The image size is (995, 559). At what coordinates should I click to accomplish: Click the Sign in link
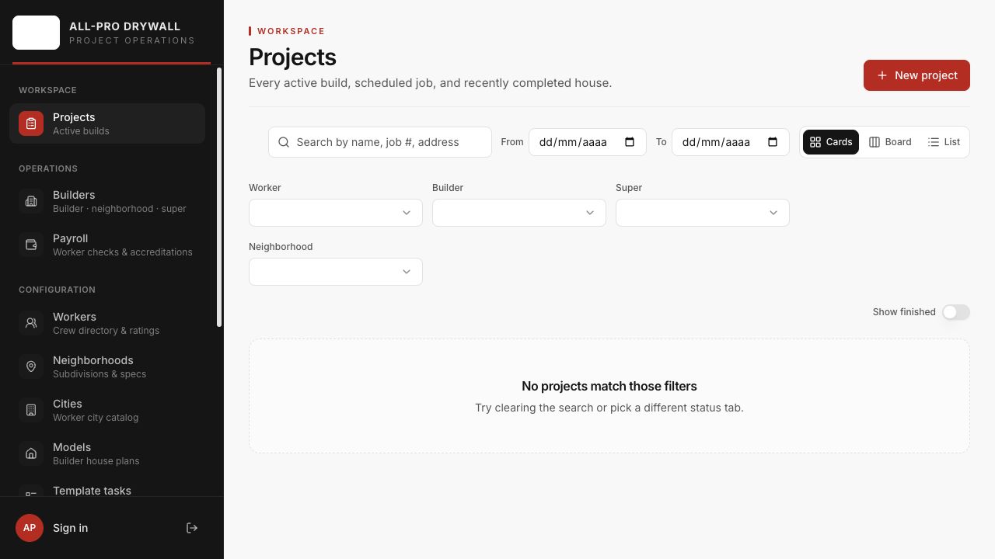(x=70, y=528)
